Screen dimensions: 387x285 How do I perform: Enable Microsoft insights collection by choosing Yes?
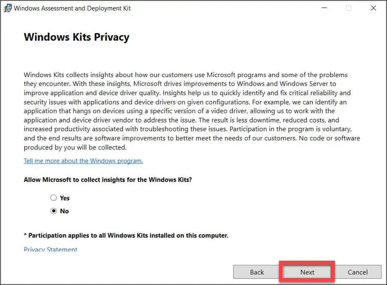point(54,197)
